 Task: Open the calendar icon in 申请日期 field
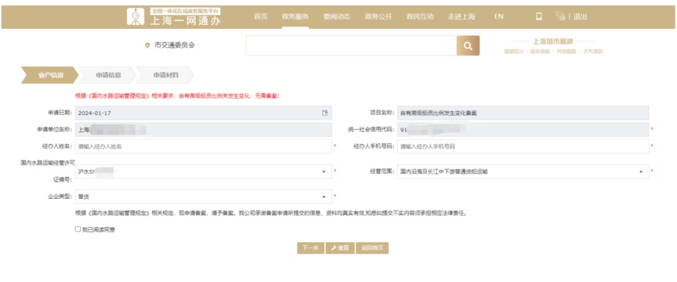(325, 113)
